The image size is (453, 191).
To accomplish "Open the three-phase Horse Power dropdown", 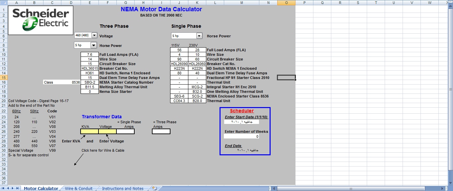I will coord(94,45).
